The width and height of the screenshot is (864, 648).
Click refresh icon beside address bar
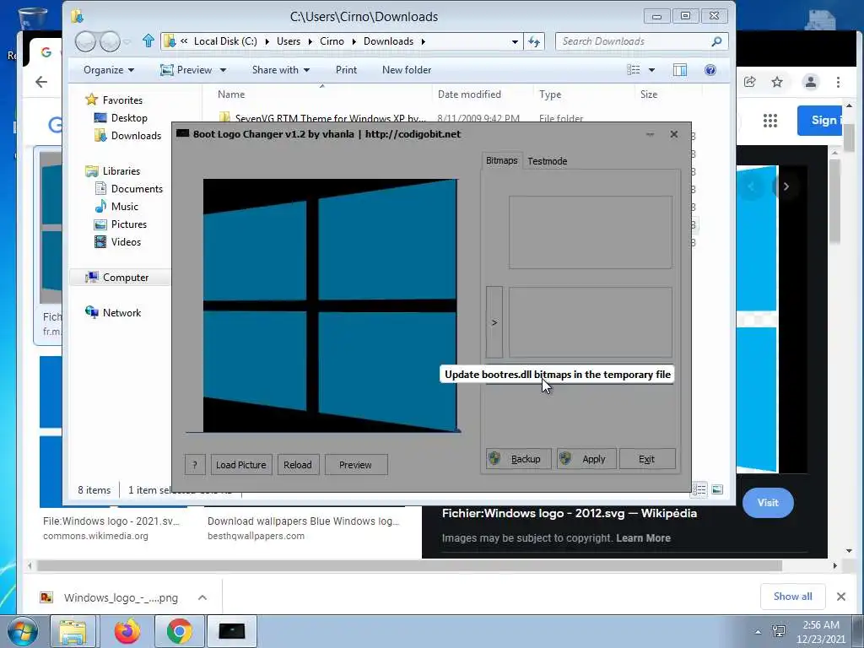tap(534, 41)
